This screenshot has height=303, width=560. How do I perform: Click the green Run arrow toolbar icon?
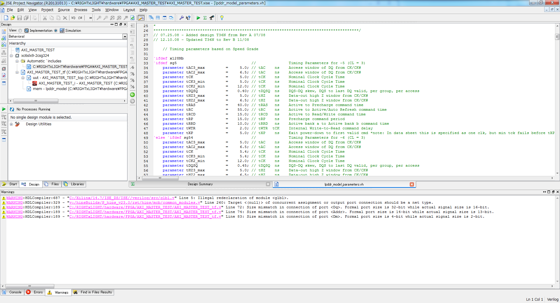point(198,18)
